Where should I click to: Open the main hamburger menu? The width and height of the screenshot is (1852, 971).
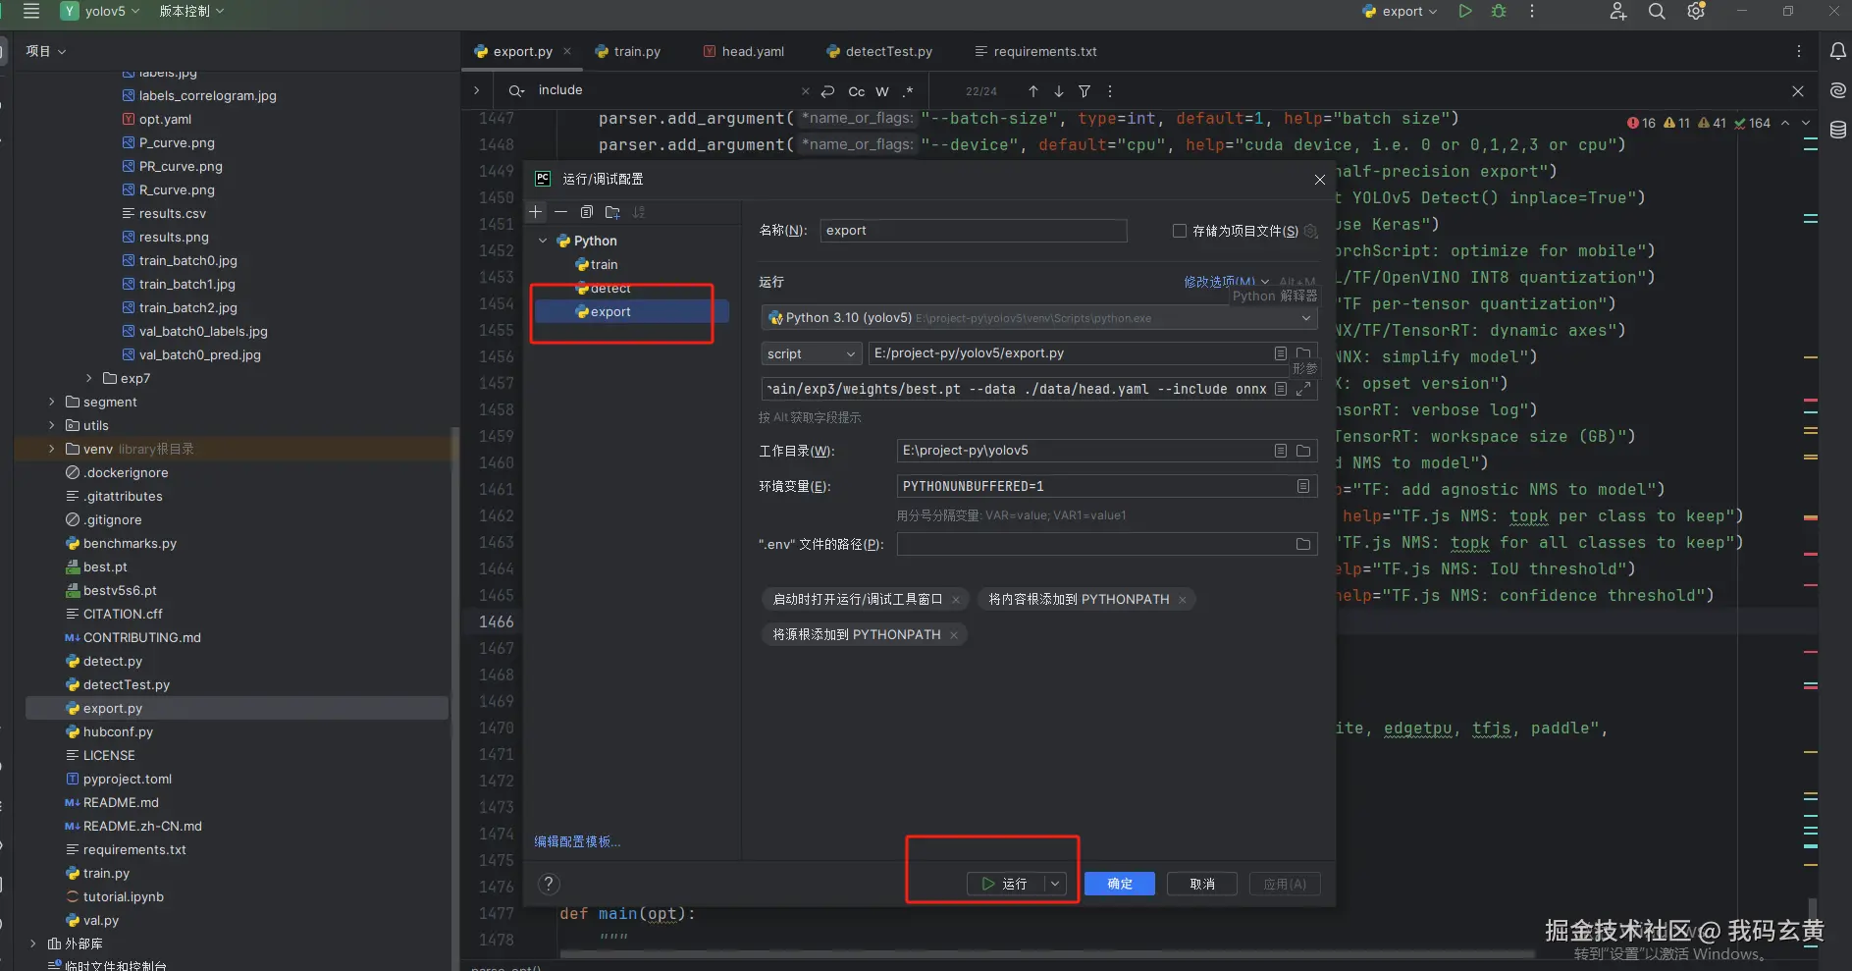pos(31,11)
